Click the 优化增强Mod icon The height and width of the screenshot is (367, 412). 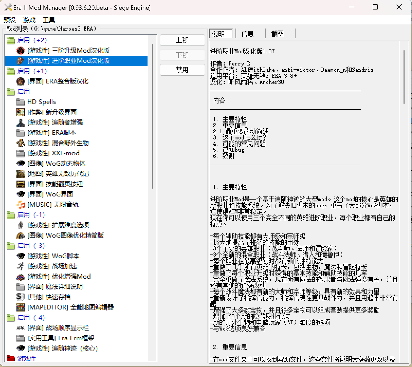21,277
